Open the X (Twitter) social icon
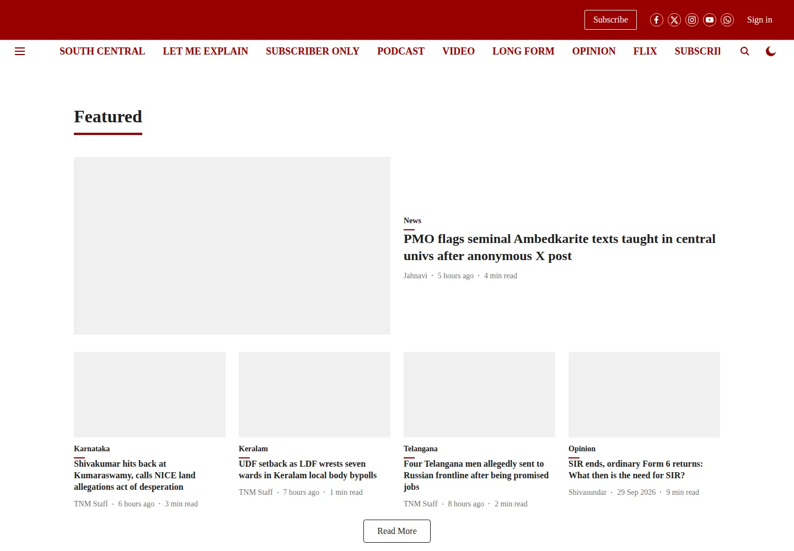Screen dimensions: 794x551 (x=674, y=20)
